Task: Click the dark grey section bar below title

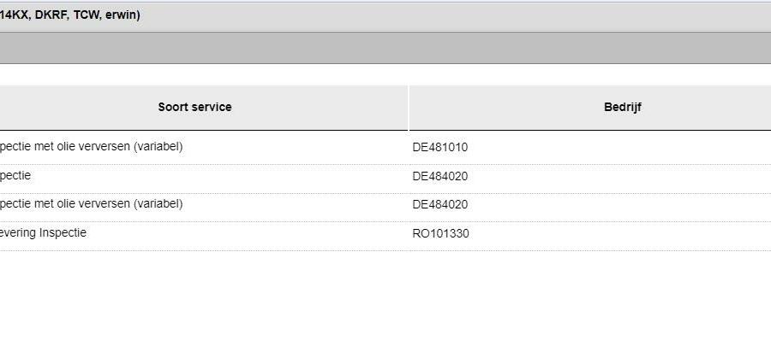Action: 385,48
